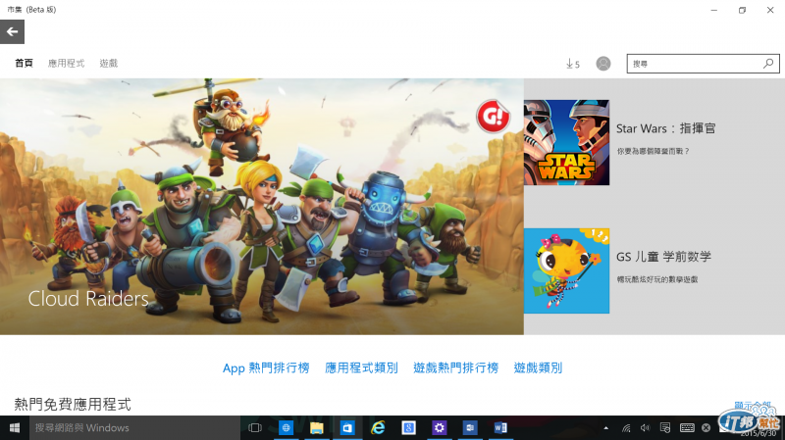Click the GS 儿童 学前数学 title

[663, 257]
